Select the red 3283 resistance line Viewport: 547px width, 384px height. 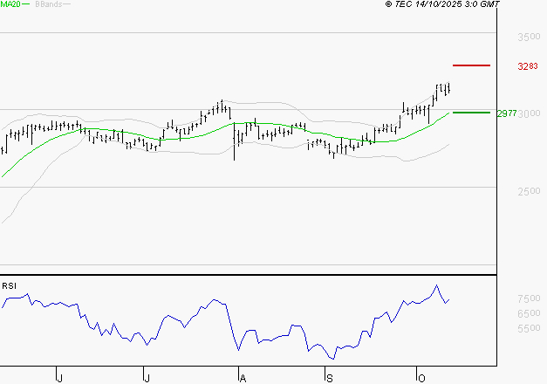click(x=471, y=65)
